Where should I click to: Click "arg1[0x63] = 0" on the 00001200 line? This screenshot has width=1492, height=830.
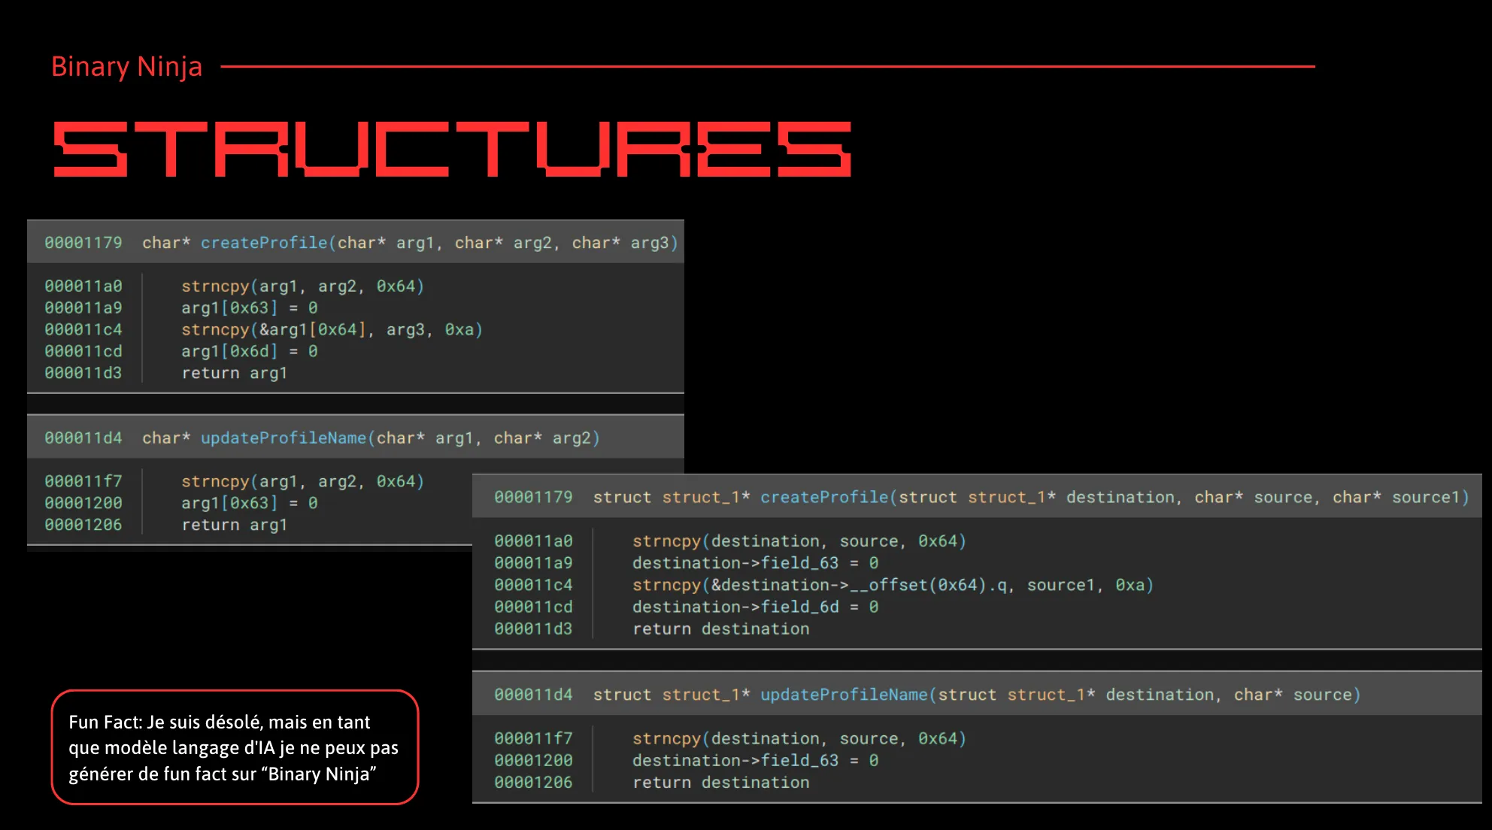[x=249, y=504]
